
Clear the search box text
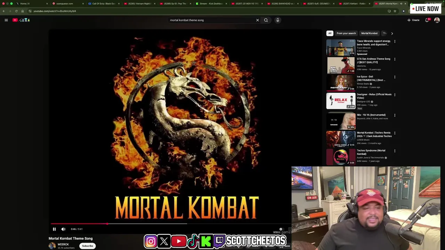(258, 20)
